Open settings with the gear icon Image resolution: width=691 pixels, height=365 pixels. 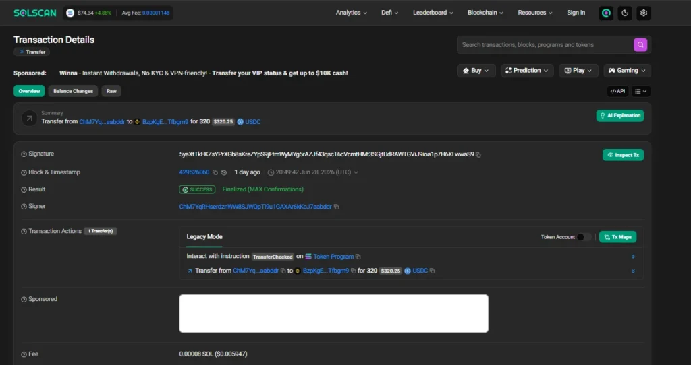click(x=643, y=13)
